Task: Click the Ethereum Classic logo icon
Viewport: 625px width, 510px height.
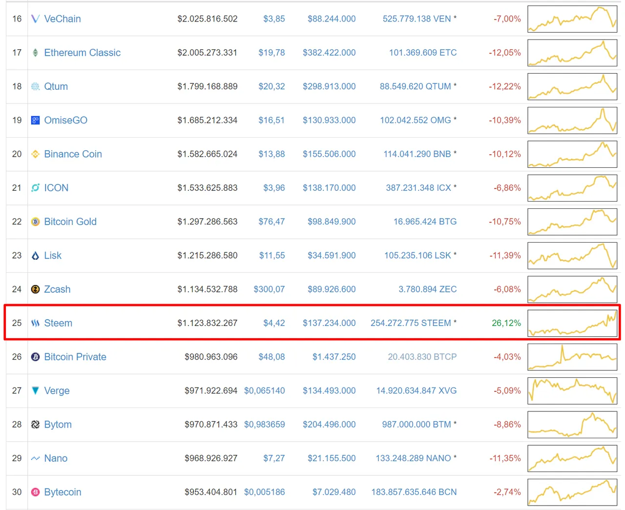Action: click(x=35, y=53)
